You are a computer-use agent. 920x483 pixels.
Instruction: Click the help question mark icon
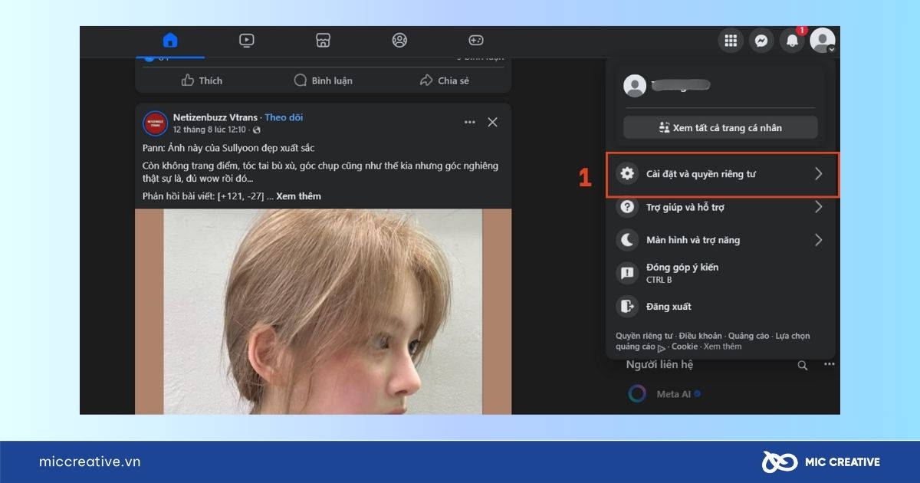tap(628, 207)
